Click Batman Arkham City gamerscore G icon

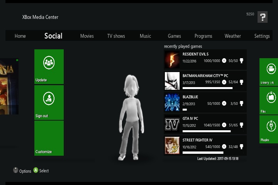click(x=224, y=82)
